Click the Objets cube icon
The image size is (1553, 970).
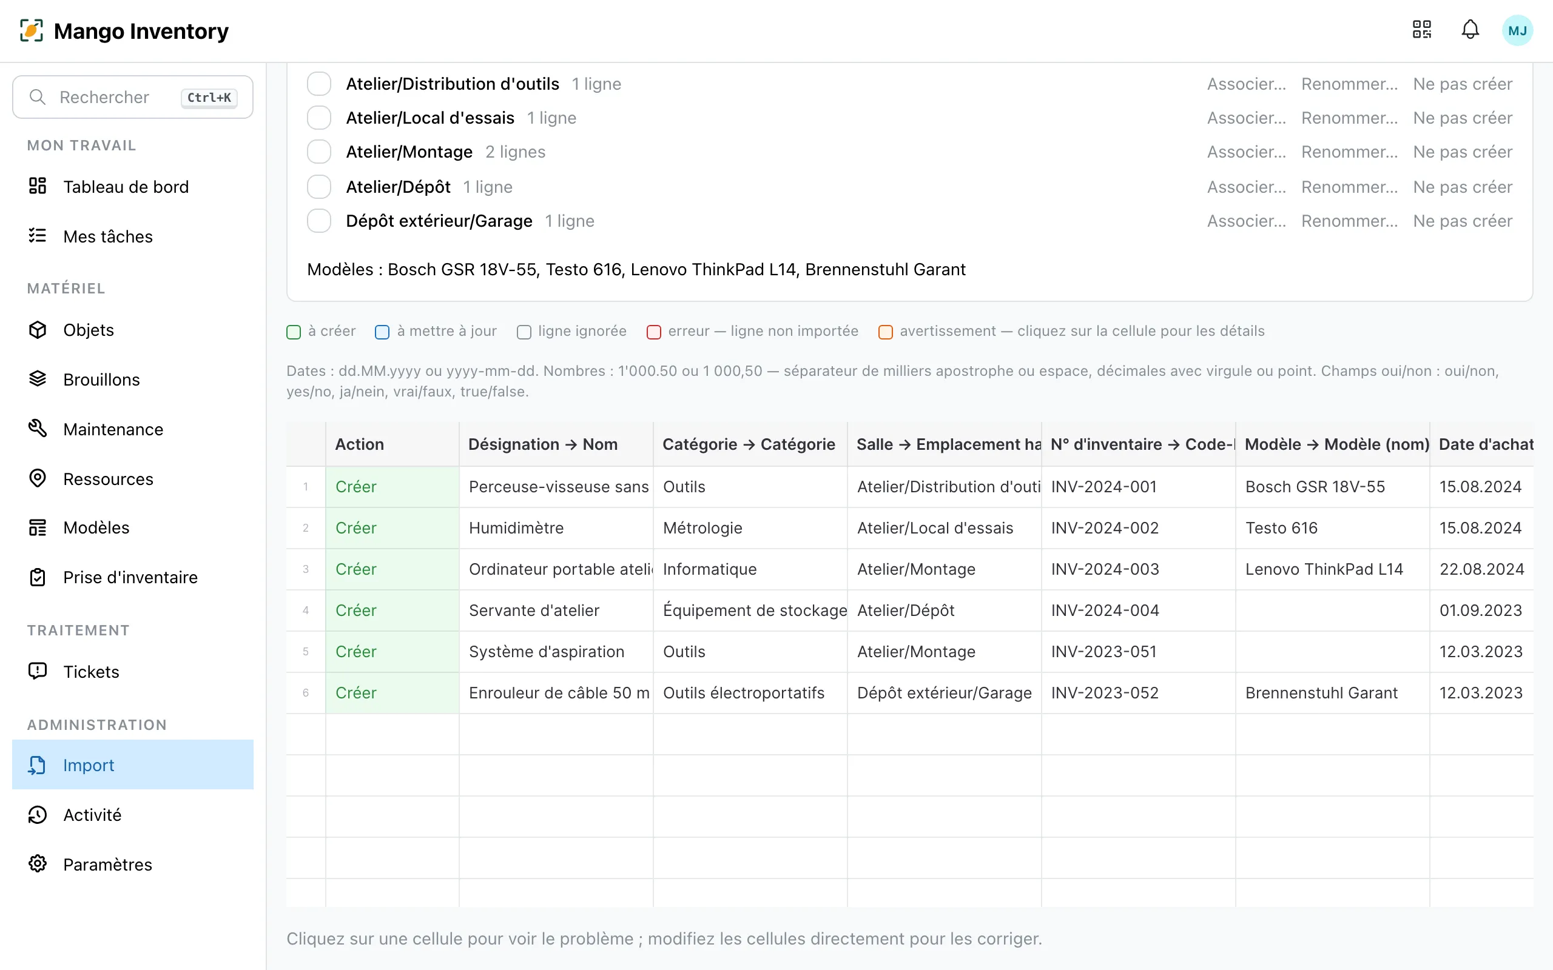point(38,329)
